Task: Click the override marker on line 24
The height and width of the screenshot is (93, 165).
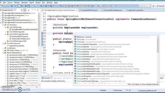Action: pos(42,53)
